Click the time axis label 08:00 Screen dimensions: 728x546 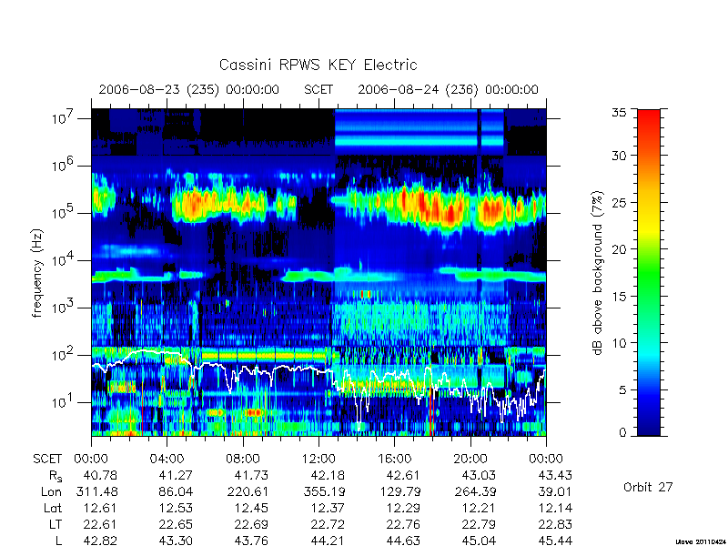[x=243, y=459]
